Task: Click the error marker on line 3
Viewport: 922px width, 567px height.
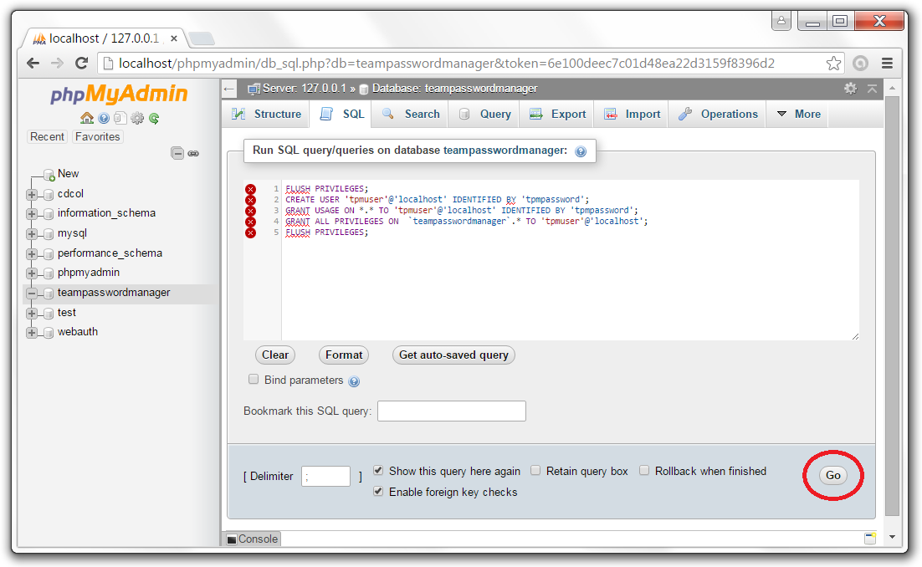Action: point(251,211)
